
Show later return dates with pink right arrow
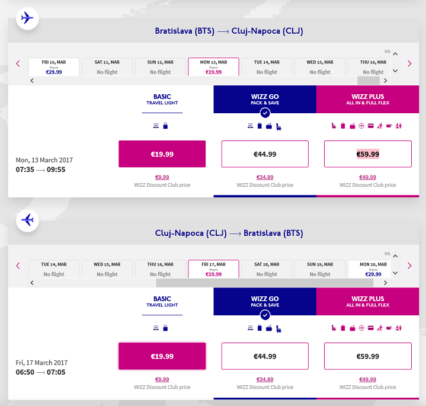[409, 266]
